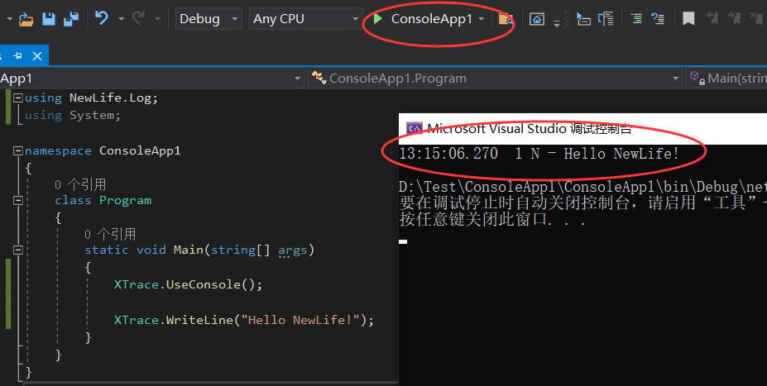Viewport: 767px width, 386px height.
Task: Click the Save All icon
Action: 71,19
